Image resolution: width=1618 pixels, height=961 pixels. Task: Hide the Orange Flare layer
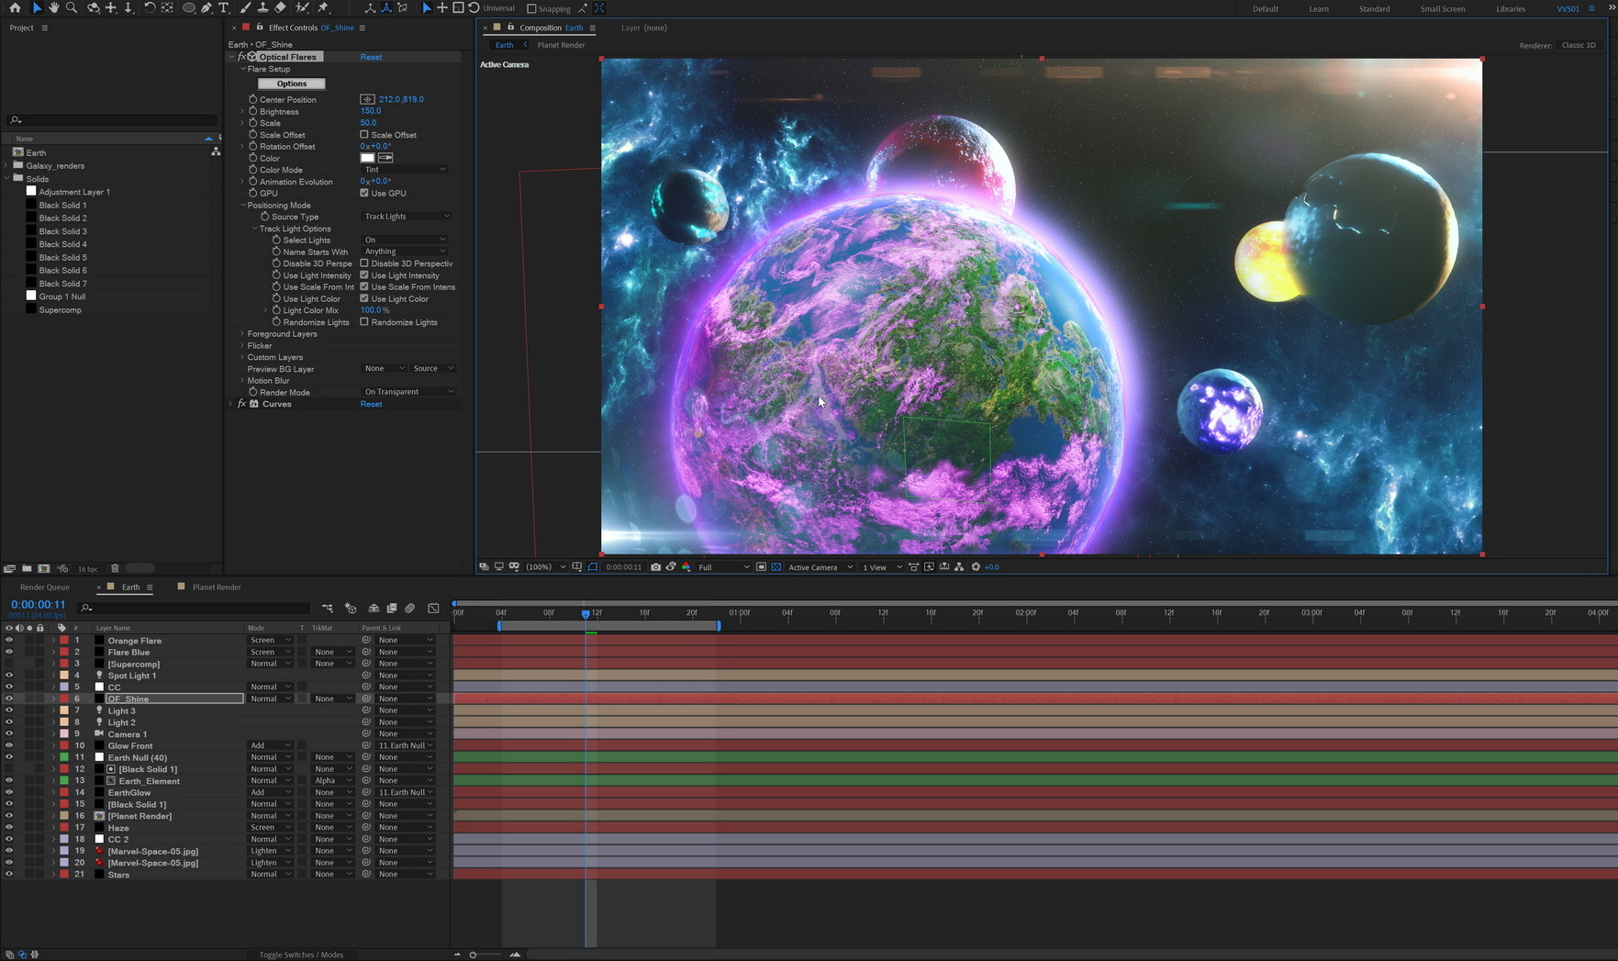9,641
